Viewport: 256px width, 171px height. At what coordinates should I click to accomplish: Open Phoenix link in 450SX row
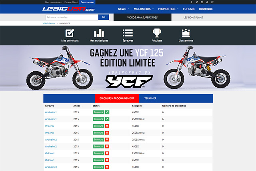pos(50,126)
